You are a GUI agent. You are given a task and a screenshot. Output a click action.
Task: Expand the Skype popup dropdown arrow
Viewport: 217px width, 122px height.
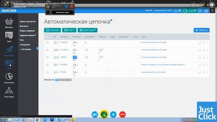click(x=48, y=12)
